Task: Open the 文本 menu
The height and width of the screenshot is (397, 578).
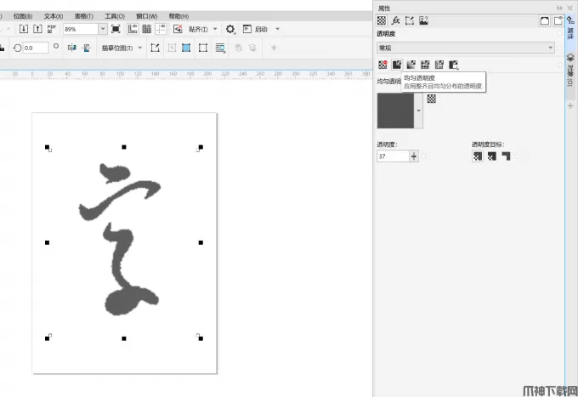Action: tap(53, 16)
